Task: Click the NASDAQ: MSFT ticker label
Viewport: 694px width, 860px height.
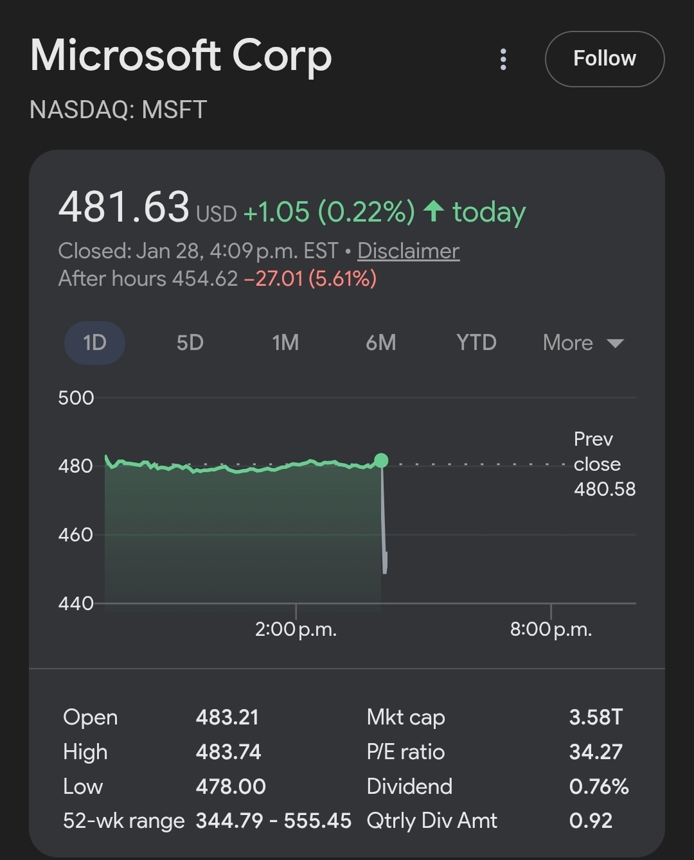Action: tap(118, 110)
